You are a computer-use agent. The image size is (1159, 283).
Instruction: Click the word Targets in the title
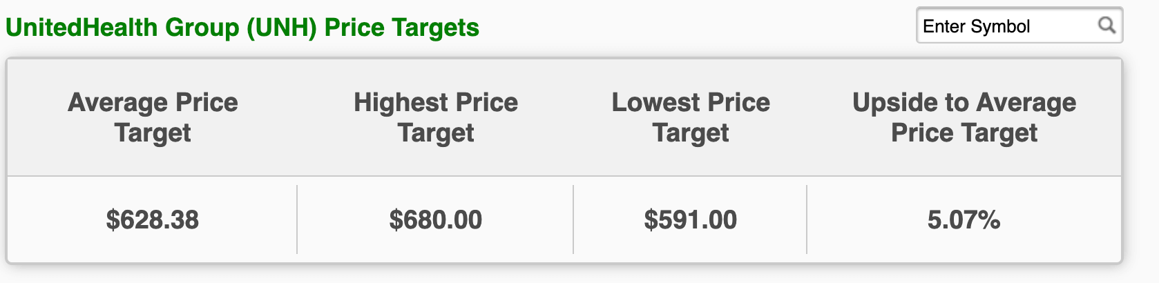click(x=436, y=28)
